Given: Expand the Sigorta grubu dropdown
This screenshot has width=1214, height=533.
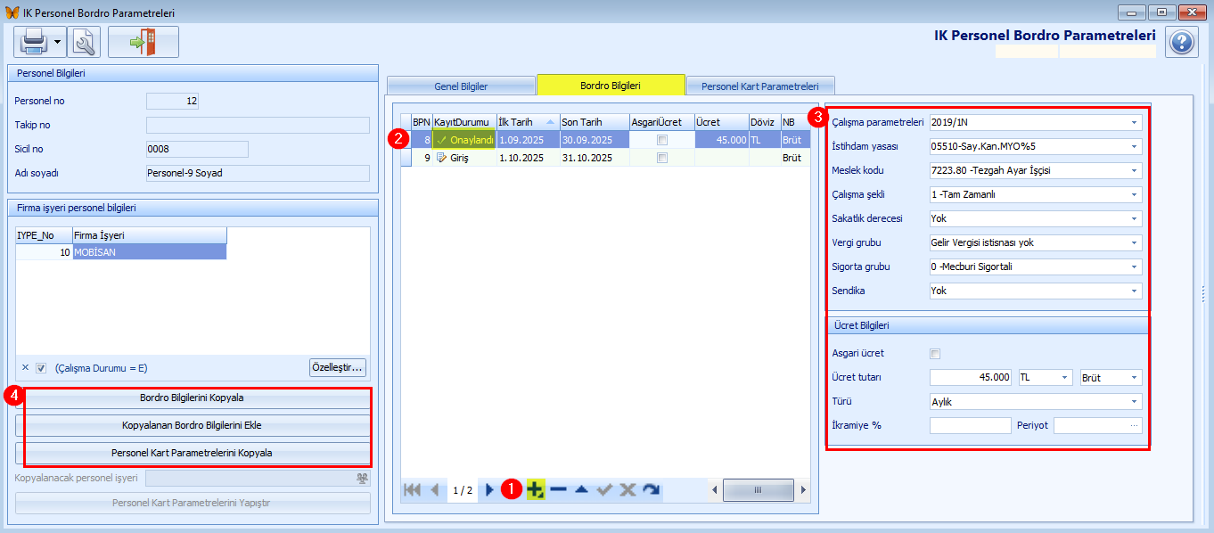Looking at the screenshot, I should click(1135, 266).
